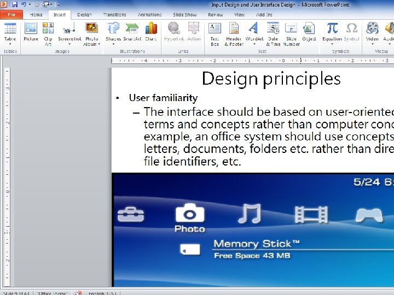Image resolution: width=394 pixels, height=295 pixels.
Task: Click the vertical ruler beside the slide
Action: (x=7, y=177)
